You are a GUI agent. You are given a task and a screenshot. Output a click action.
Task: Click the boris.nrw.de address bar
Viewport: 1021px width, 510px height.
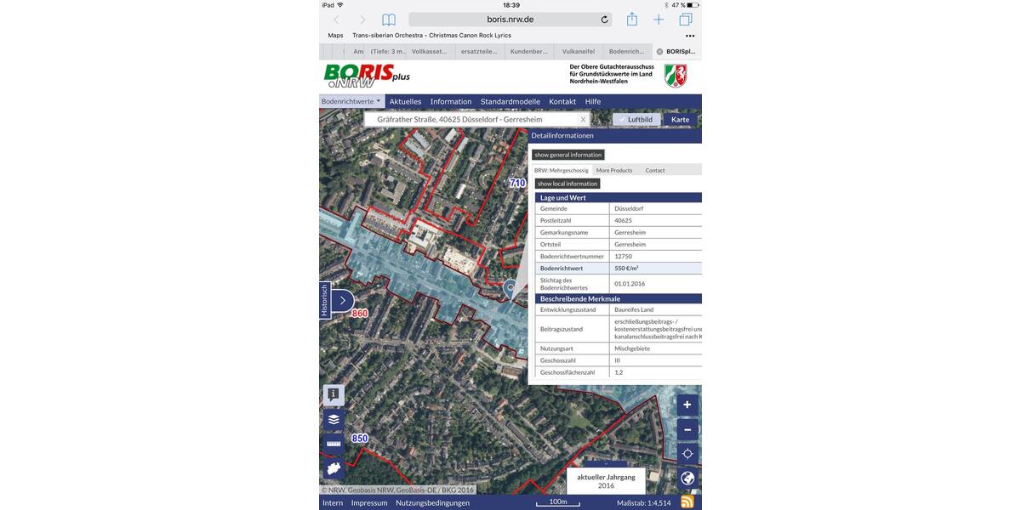tap(510, 20)
